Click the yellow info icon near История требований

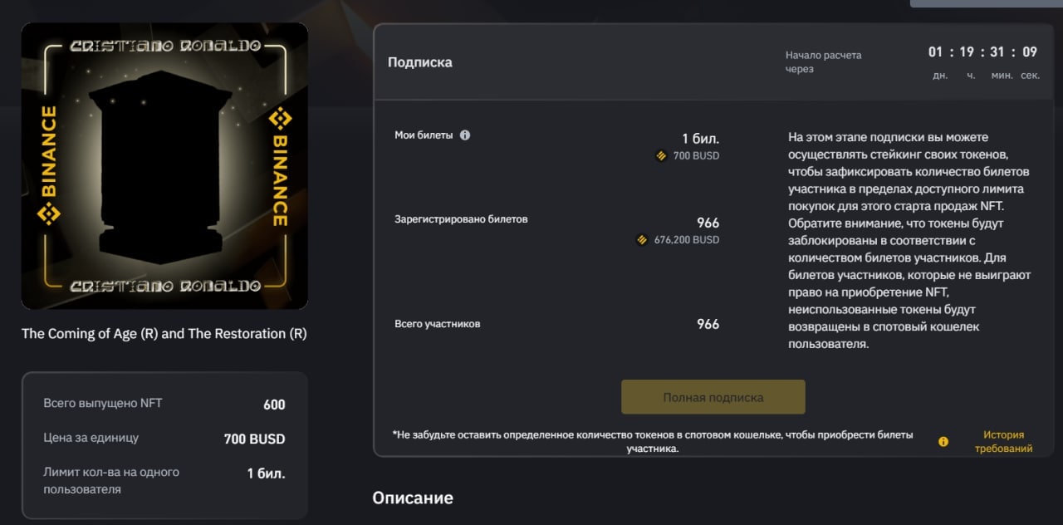[x=943, y=442]
